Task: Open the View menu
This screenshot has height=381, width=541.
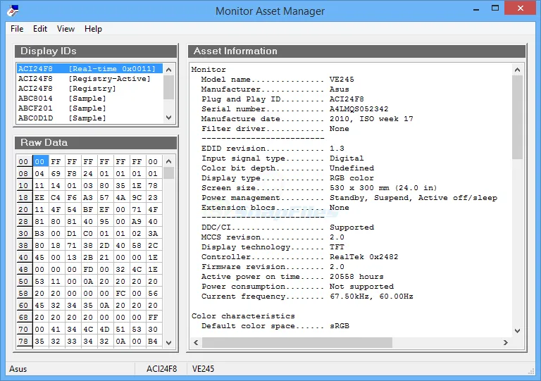Action: pyautogui.click(x=66, y=29)
